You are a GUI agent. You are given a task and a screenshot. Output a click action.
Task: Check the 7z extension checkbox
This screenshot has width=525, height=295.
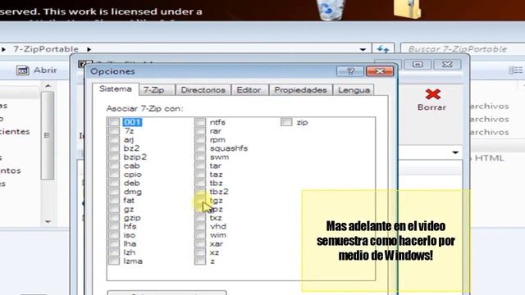coord(114,131)
